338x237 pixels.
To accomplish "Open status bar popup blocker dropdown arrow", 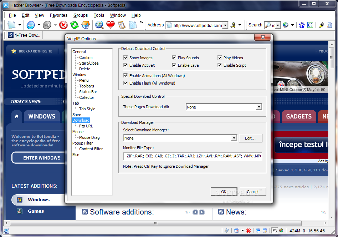I will [x=242, y=231].
